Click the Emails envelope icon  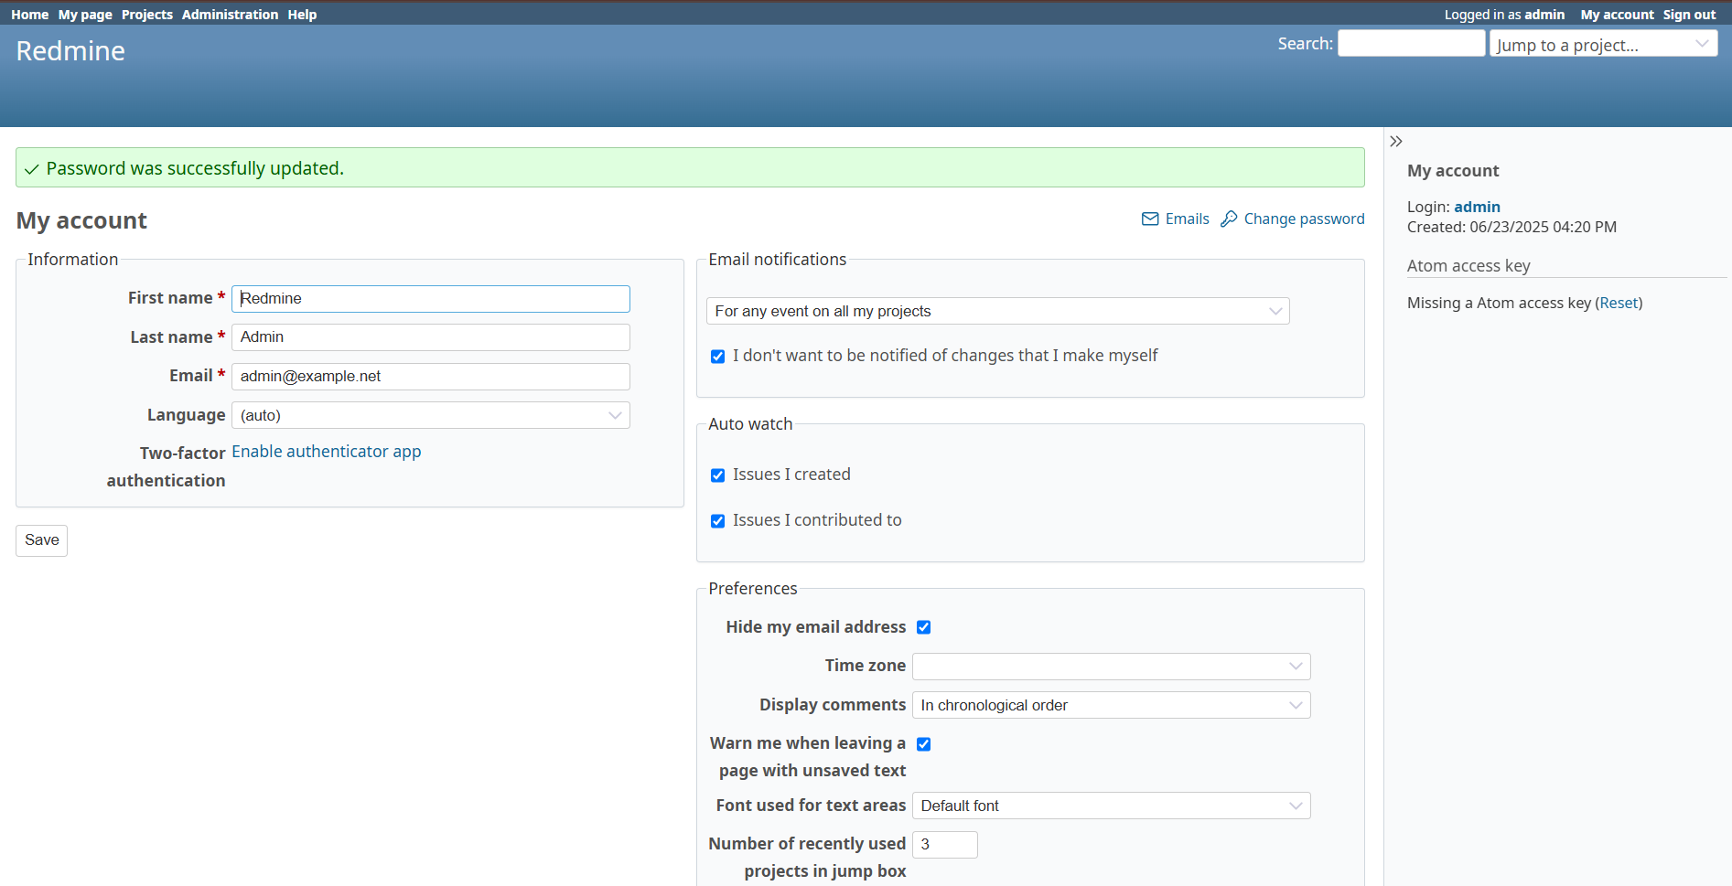pyautogui.click(x=1150, y=219)
